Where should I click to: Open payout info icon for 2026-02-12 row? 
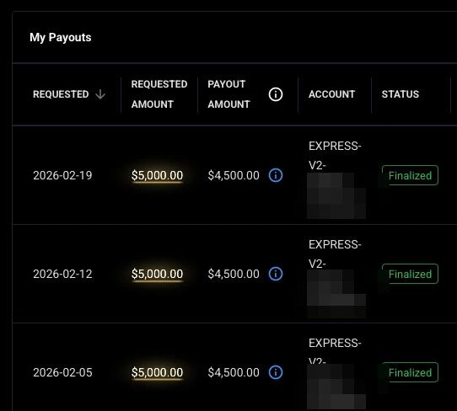276,274
